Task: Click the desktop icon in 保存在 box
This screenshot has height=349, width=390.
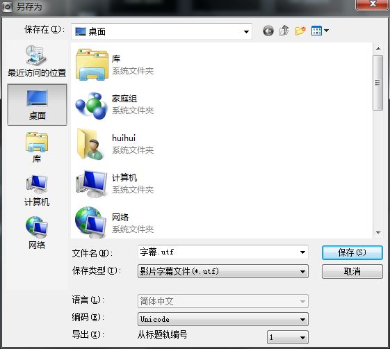Action: pos(81,31)
